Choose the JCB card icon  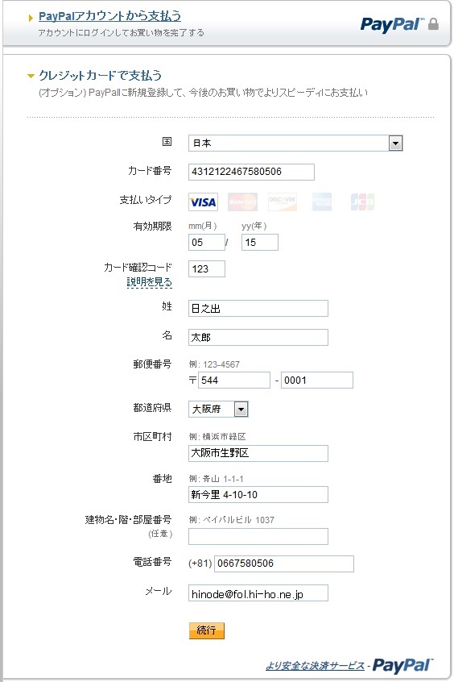[362, 202]
